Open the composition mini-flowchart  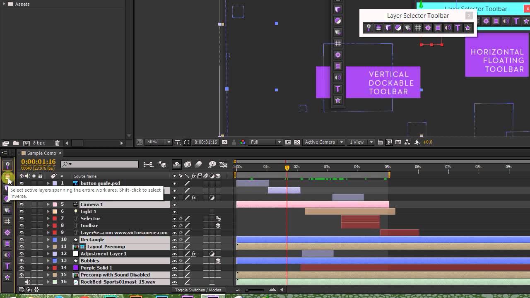pyautogui.click(x=148, y=164)
